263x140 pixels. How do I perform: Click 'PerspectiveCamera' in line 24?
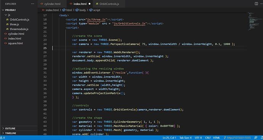[125, 44]
